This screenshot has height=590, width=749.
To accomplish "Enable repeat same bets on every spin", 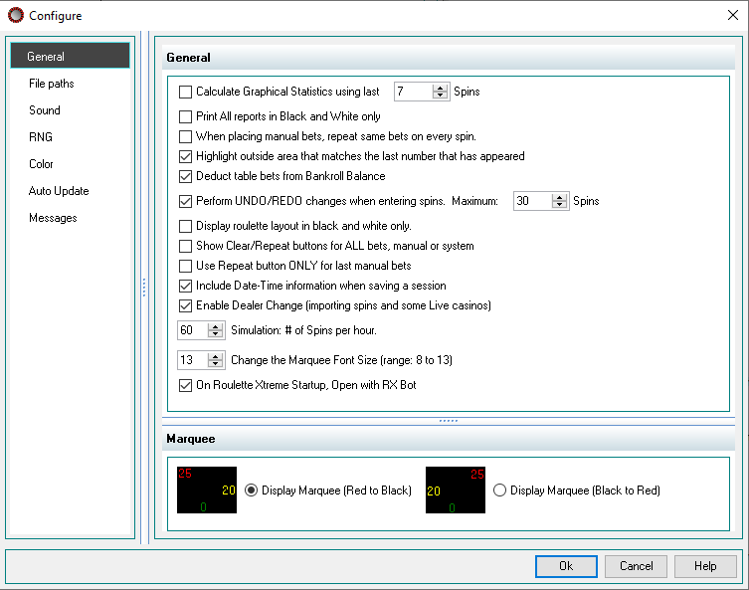I will pyautogui.click(x=185, y=136).
